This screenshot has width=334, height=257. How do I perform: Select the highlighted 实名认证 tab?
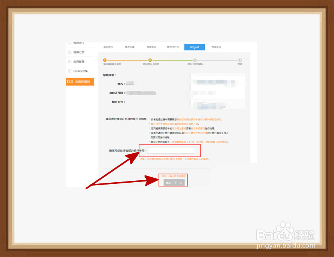click(194, 47)
